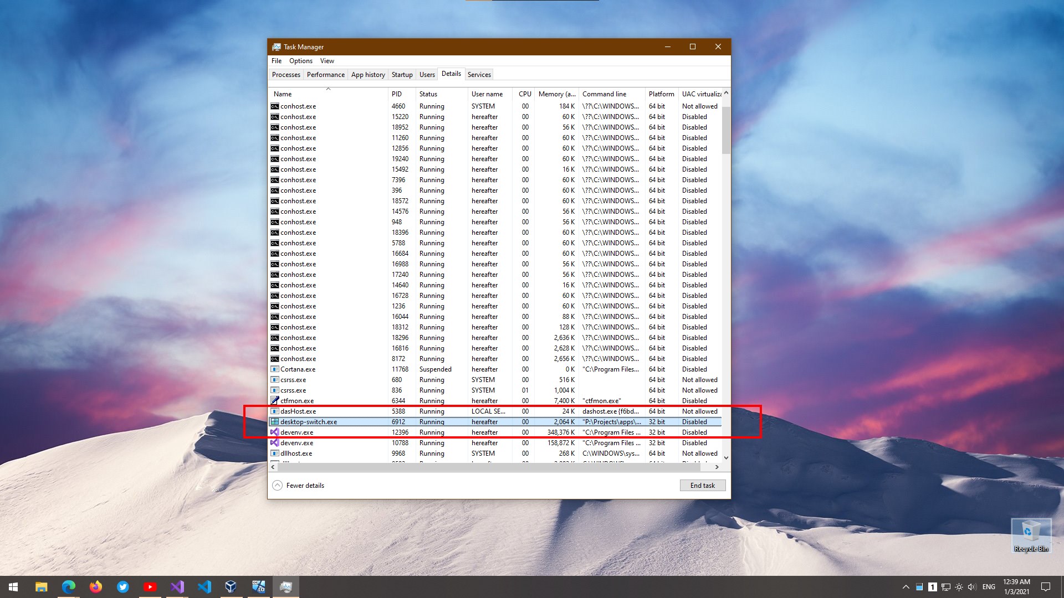
Task: Click the ctfmon.exe pen icon
Action: 274,401
